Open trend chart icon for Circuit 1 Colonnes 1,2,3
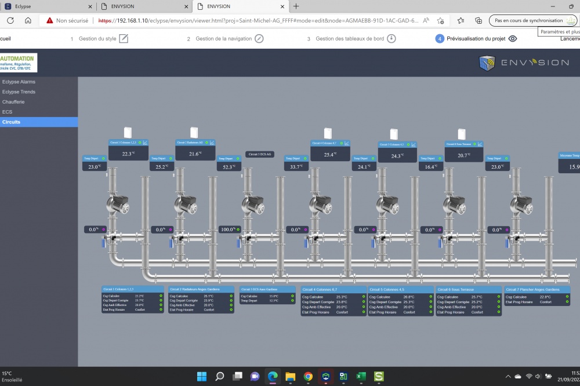Screen dimensions: 580x386 tap(146, 143)
